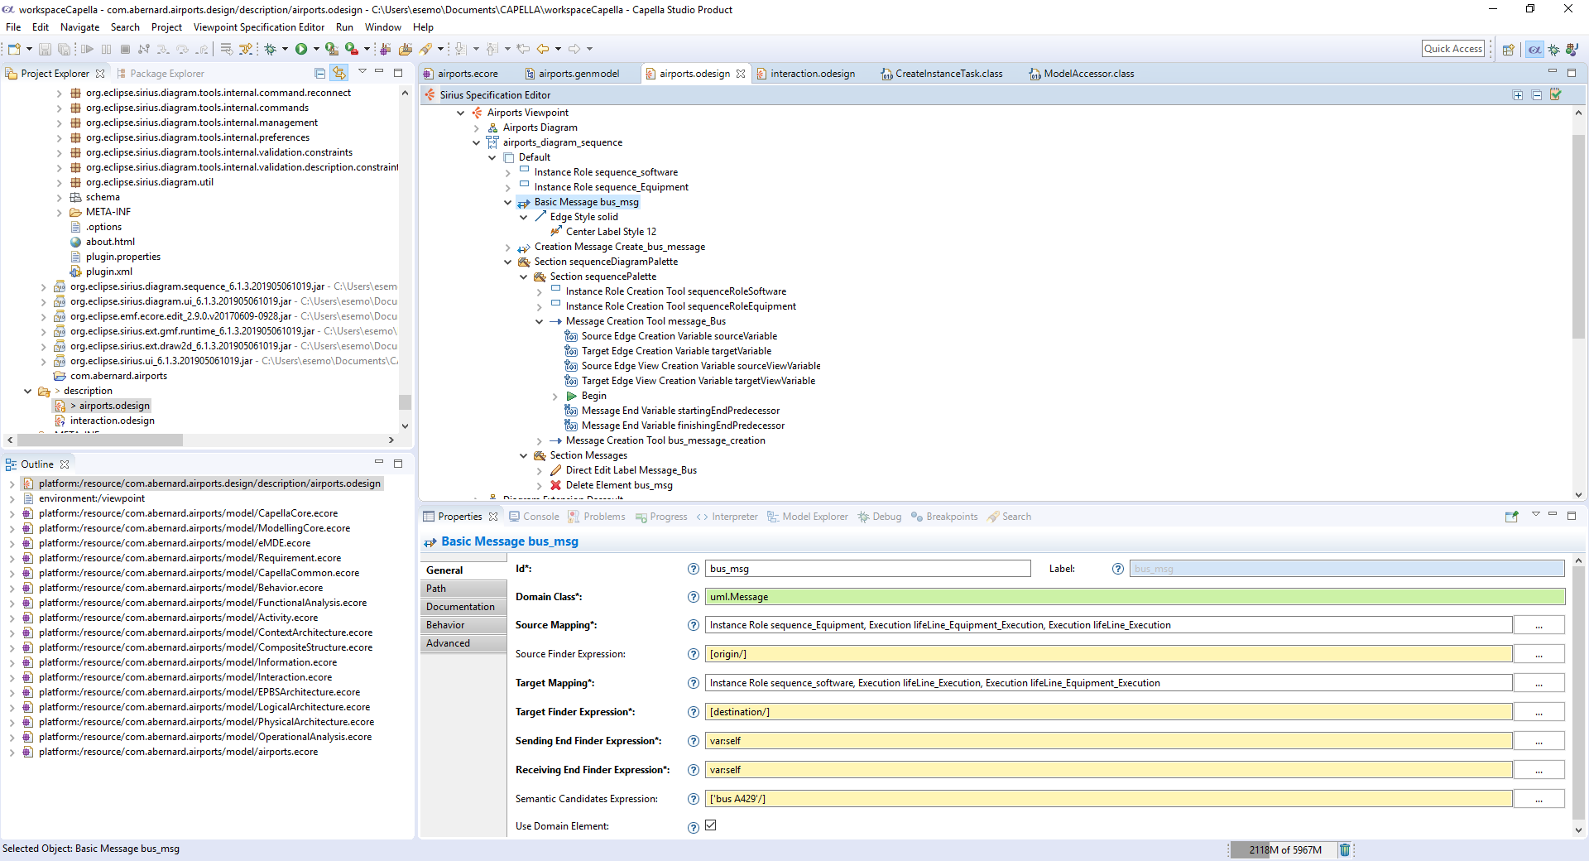The width and height of the screenshot is (1589, 861).
Task: Select the Advanced properties section
Action: click(x=463, y=643)
